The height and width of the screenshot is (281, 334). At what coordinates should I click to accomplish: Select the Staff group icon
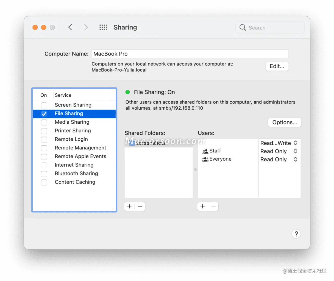click(205, 151)
